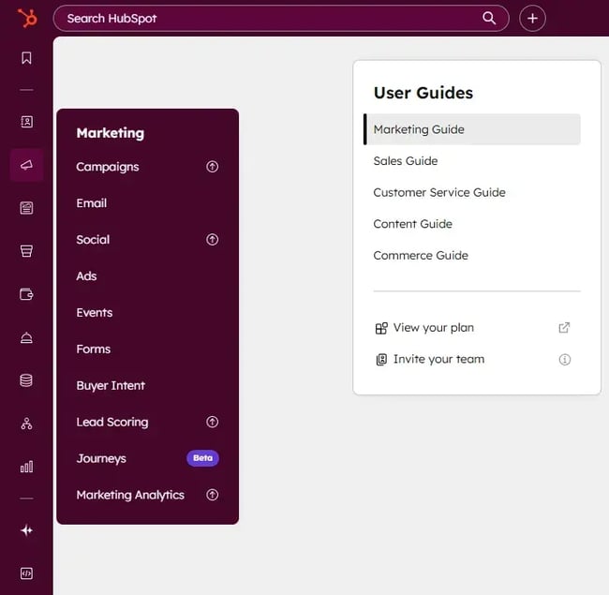Open Forms in Marketing menu
Viewport: 609px width, 595px height.
(x=94, y=350)
